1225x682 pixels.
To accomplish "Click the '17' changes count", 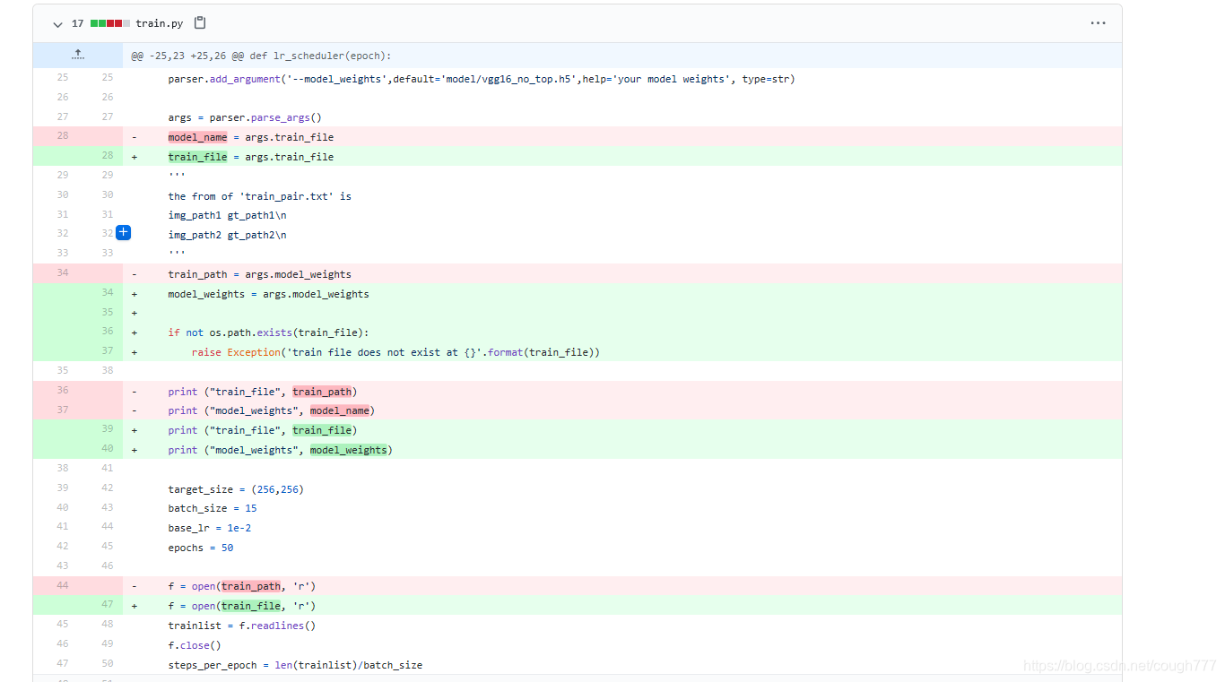I will [77, 23].
